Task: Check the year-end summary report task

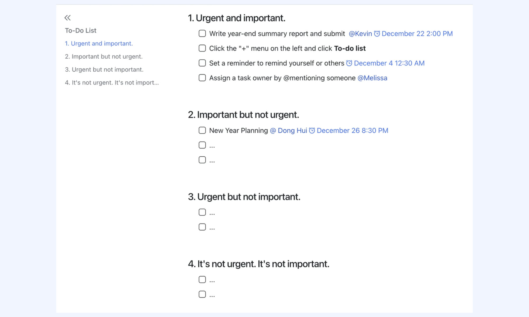Action: point(202,33)
